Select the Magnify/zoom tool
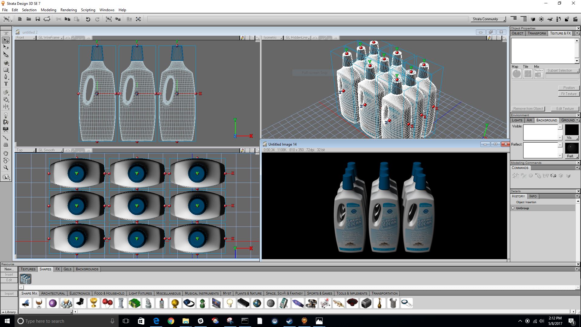The image size is (581, 327). pos(6,167)
